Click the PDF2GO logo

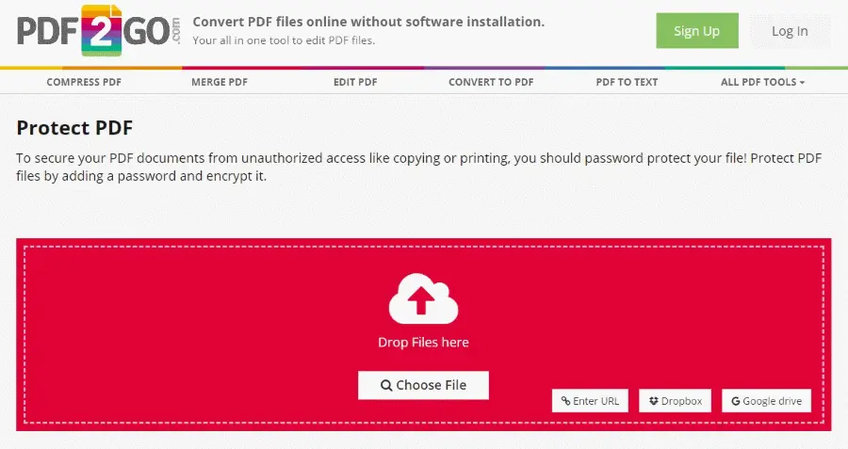click(99, 31)
